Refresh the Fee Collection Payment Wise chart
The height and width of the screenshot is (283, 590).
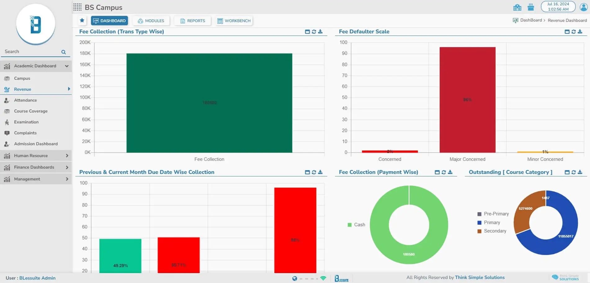[x=444, y=172]
